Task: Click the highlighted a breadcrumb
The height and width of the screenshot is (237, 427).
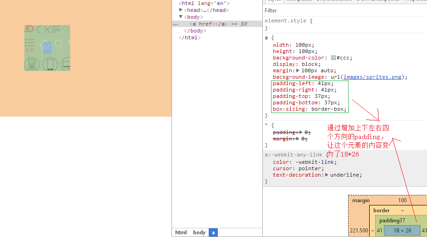Action: 213,232
